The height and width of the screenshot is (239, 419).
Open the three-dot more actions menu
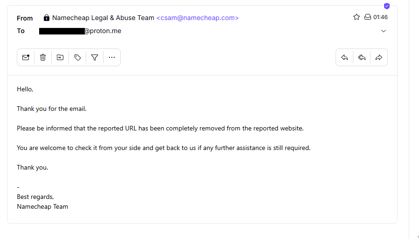point(112,57)
